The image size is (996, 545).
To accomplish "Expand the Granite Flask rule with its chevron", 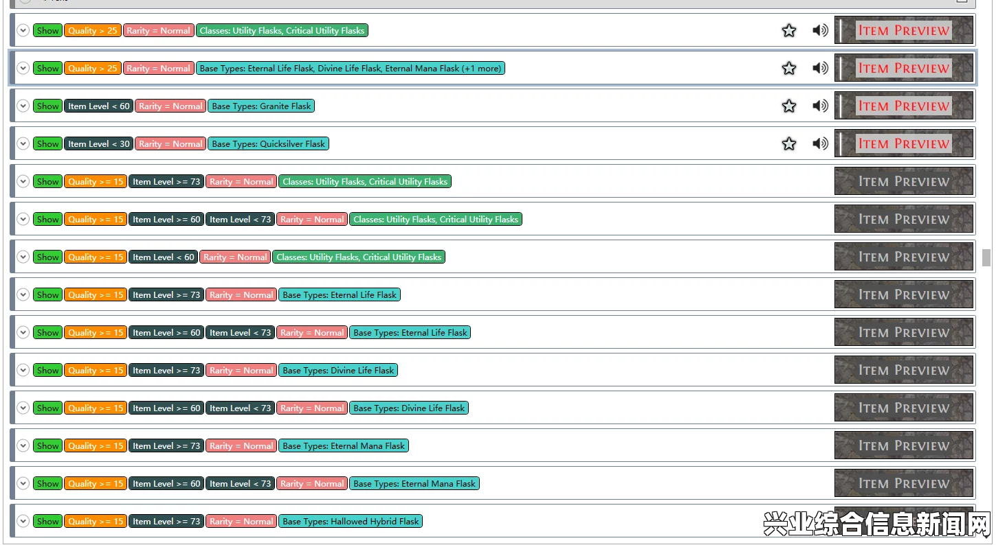I will (x=23, y=106).
